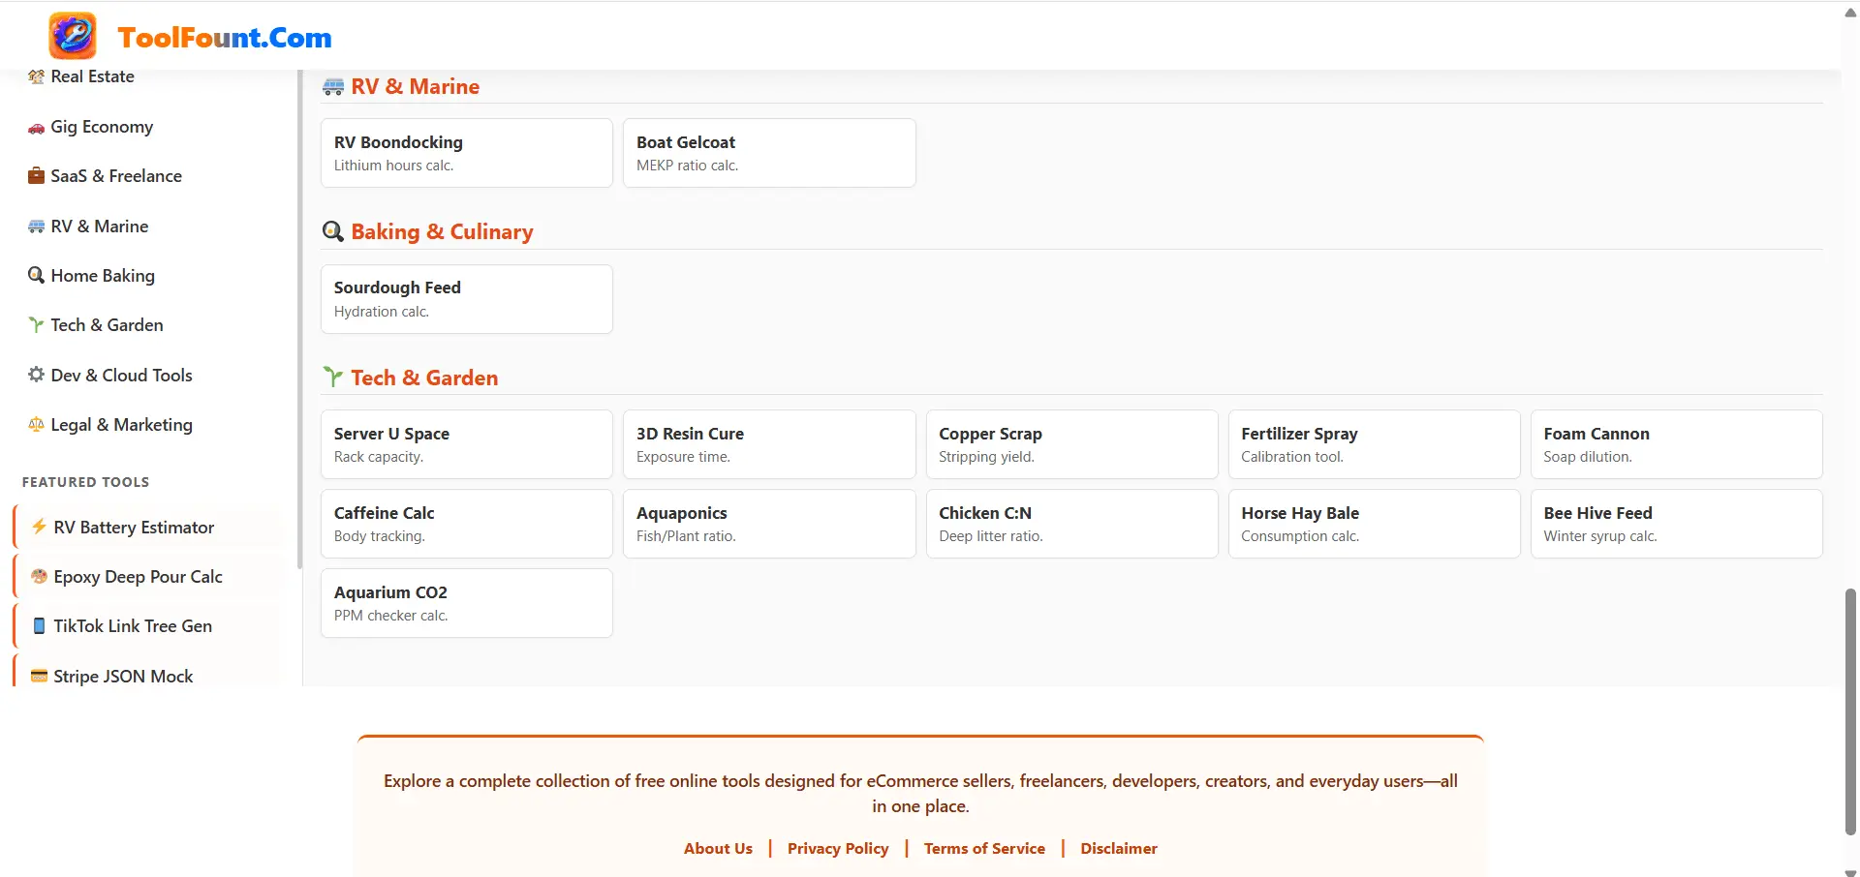Click the Real Estate house icon
Screen dimensions: 1860x877
click(36, 76)
